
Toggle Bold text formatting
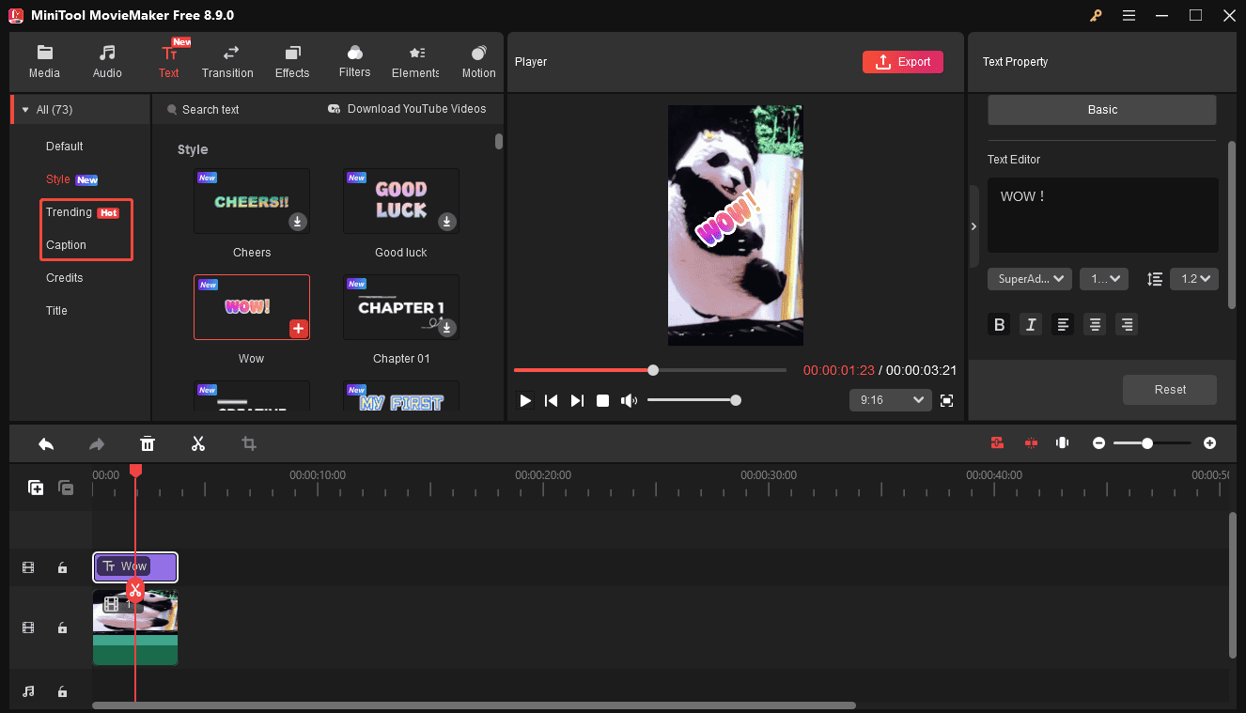click(x=1000, y=325)
